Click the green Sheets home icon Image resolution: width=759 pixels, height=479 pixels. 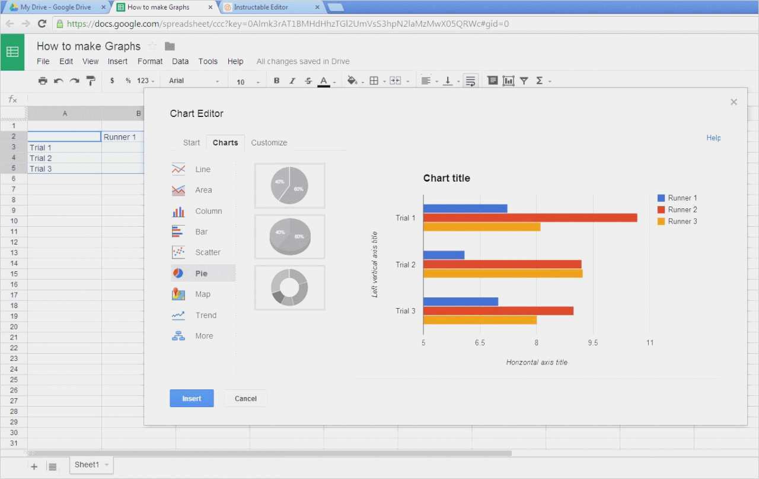coord(12,52)
